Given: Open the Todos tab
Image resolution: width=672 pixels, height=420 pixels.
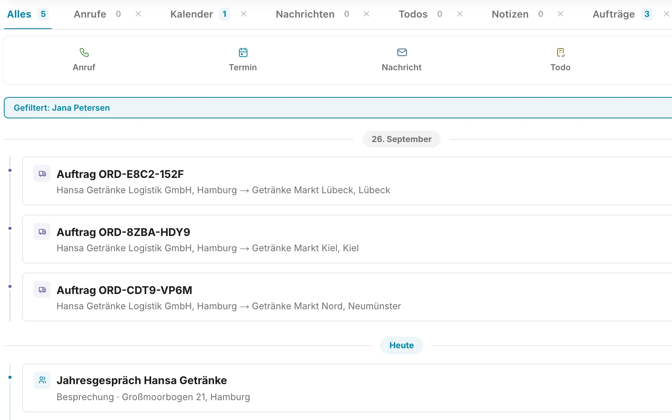Looking at the screenshot, I should [x=420, y=14].
